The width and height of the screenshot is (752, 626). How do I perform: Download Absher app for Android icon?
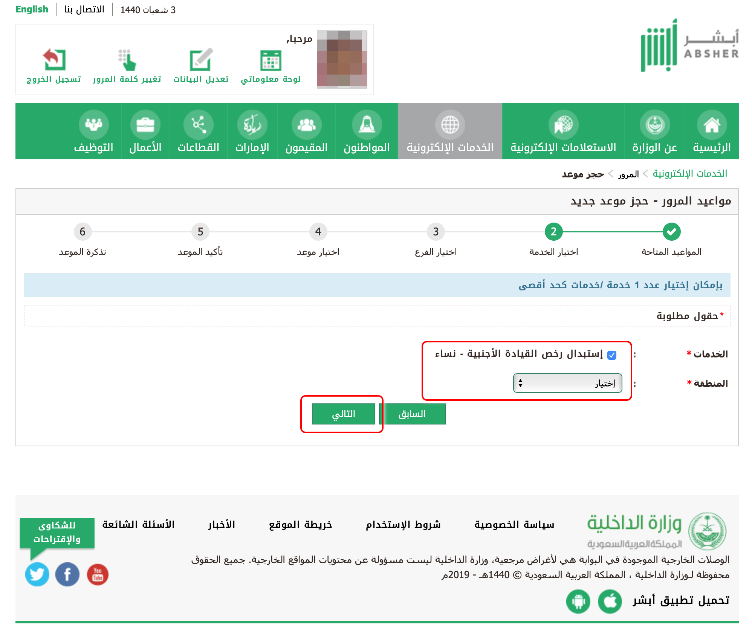[578, 601]
